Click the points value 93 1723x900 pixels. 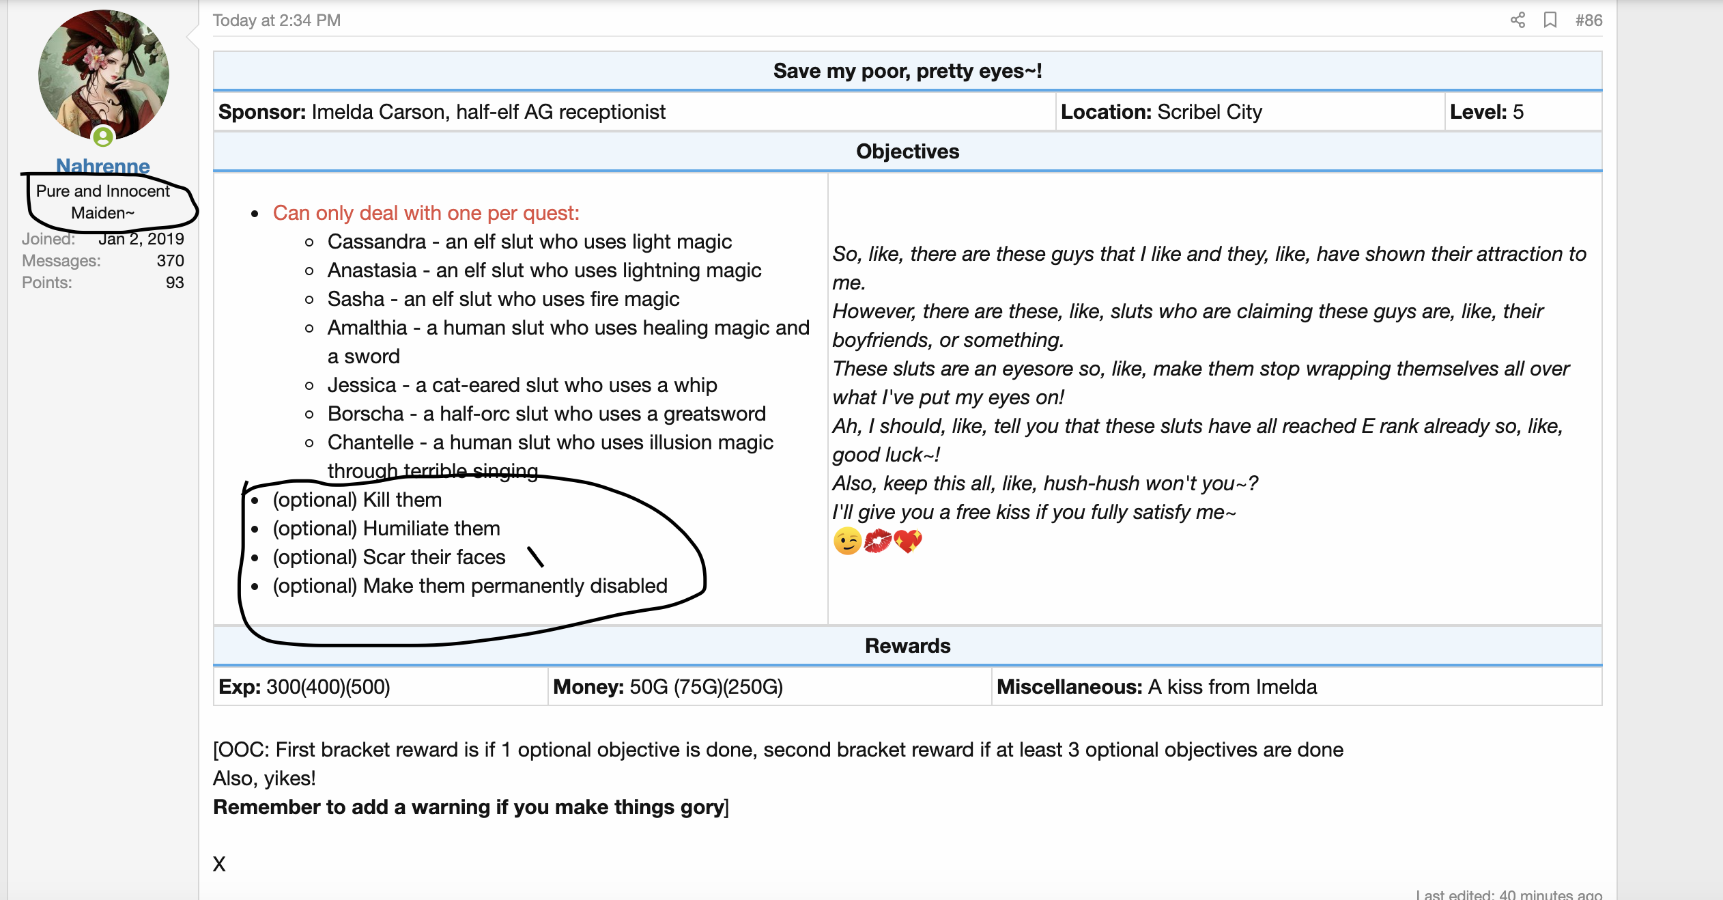coord(175,283)
